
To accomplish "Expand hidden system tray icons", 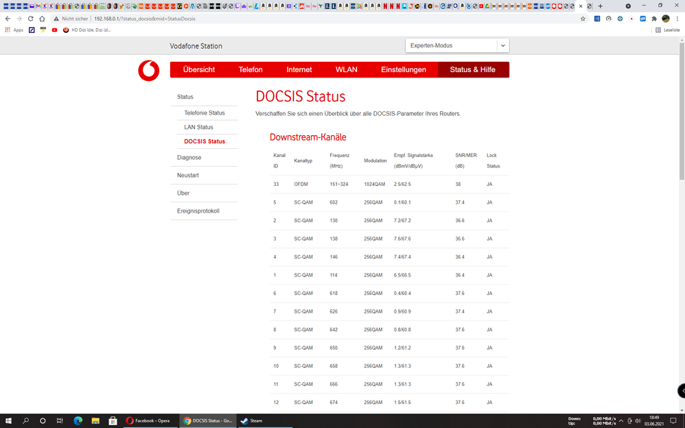I will pos(620,420).
